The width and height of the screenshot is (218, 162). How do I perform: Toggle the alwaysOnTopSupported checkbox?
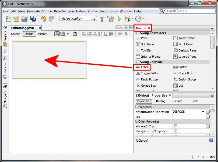click(175, 131)
